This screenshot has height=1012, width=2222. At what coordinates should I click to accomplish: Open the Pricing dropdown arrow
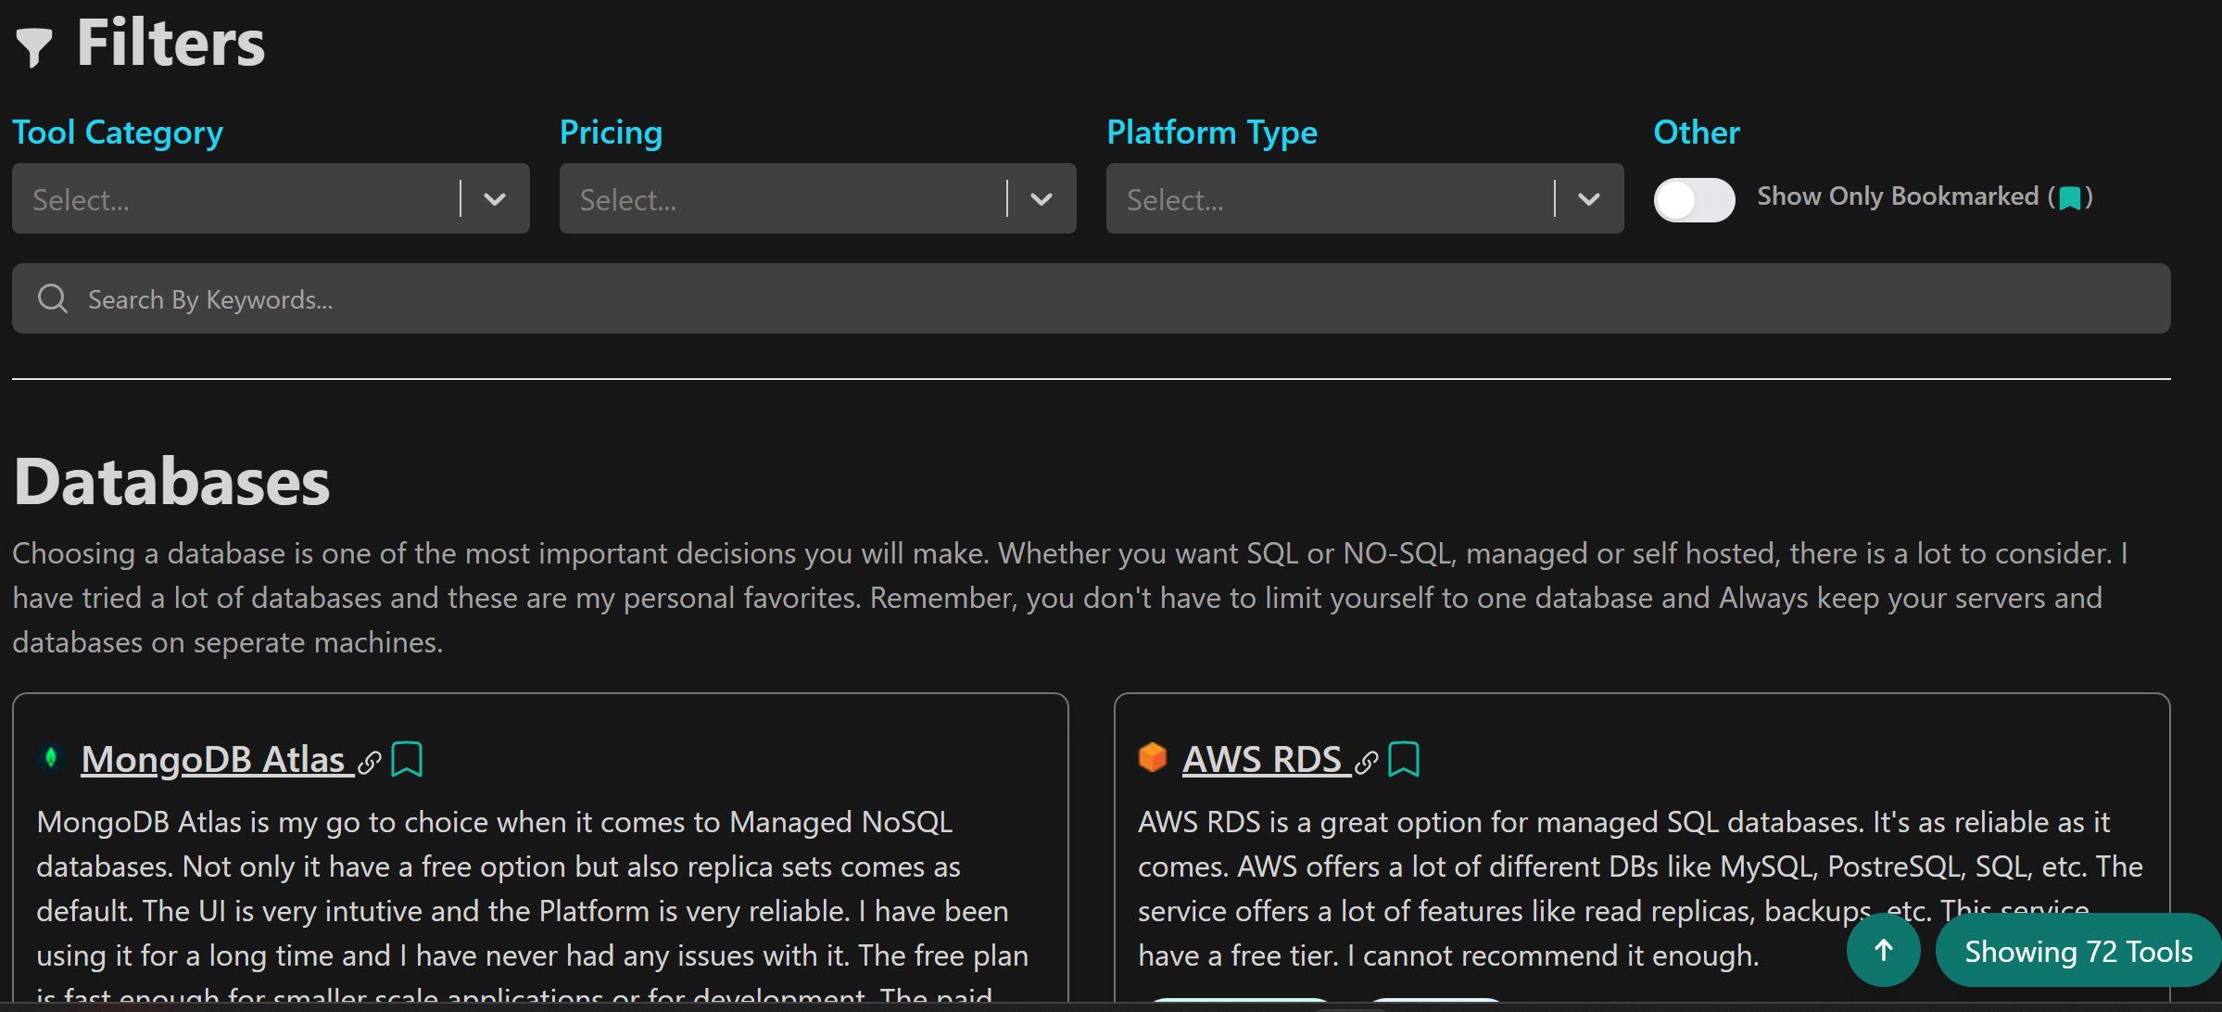point(1042,199)
